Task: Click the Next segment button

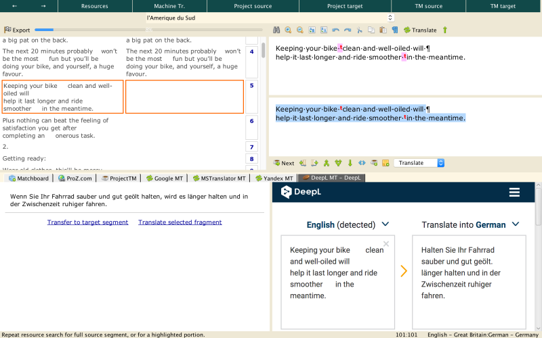Action: click(x=284, y=163)
